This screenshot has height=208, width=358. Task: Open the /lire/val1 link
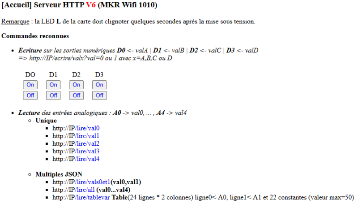point(87,136)
